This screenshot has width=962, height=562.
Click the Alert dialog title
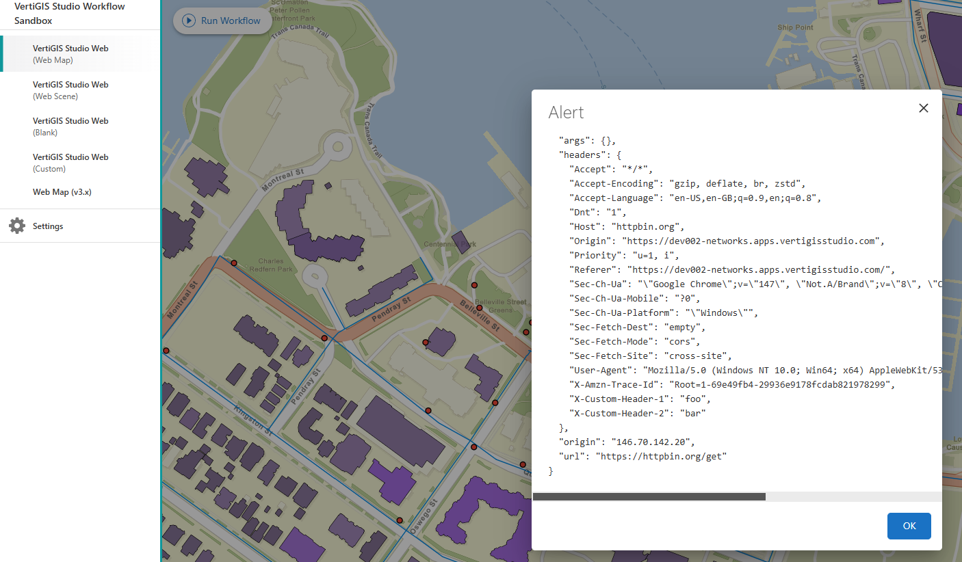[566, 113]
